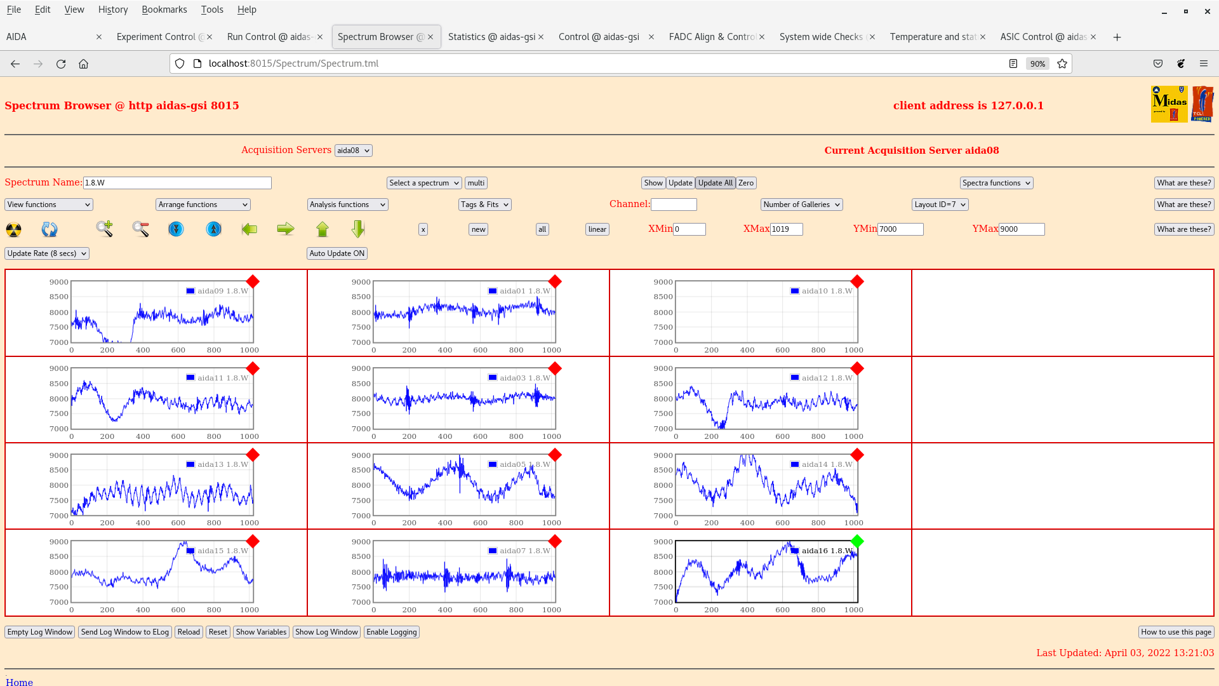
Task: Click the radiation hazard icon
Action: 13,229
